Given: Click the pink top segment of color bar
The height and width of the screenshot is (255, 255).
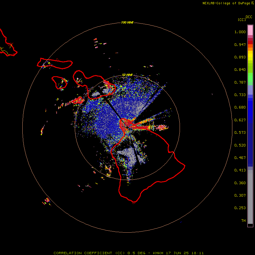Looking at the screenshot, I should 250,30.
